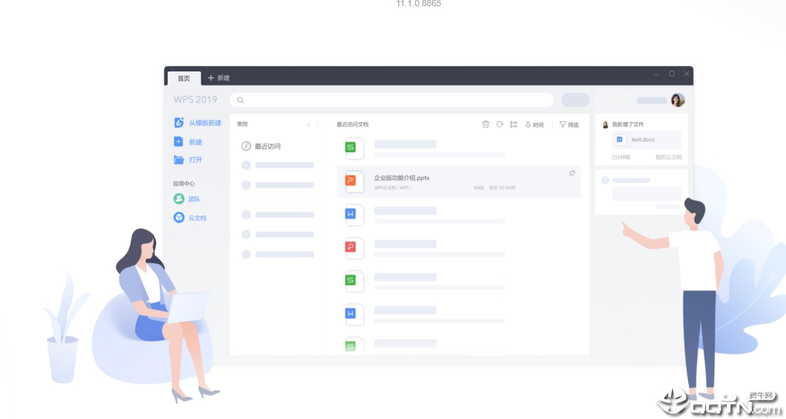Click the 应用中心 section label
This screenshot has height=419, width=786.
coord(184,183)
